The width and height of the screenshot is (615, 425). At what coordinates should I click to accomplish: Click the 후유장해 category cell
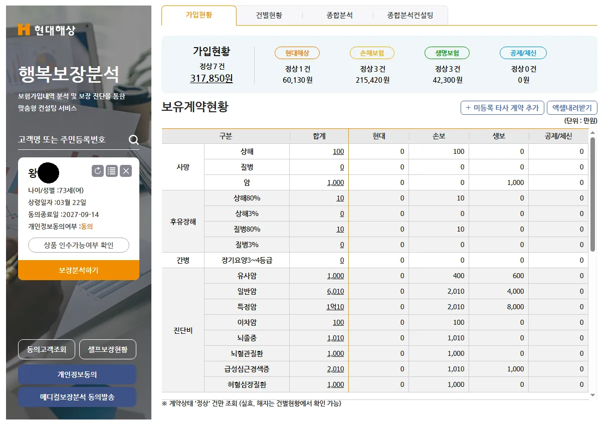183,222
